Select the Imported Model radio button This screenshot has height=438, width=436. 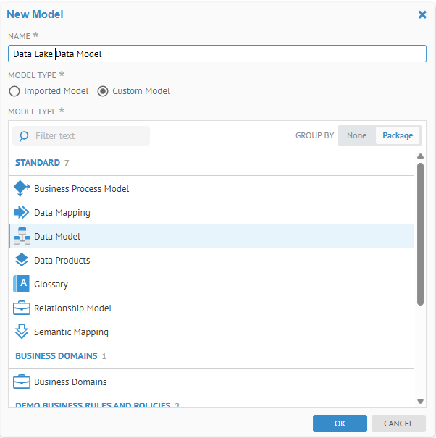click(14, 91)
